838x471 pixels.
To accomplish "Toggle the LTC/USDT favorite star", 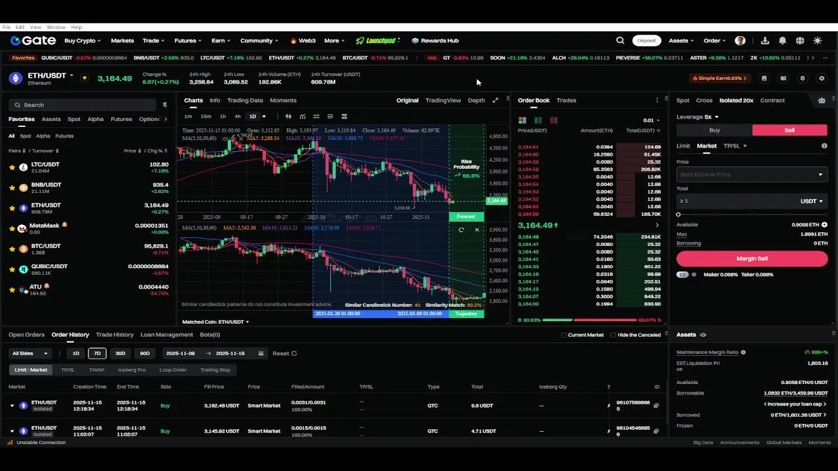I will tap(12, 167).
